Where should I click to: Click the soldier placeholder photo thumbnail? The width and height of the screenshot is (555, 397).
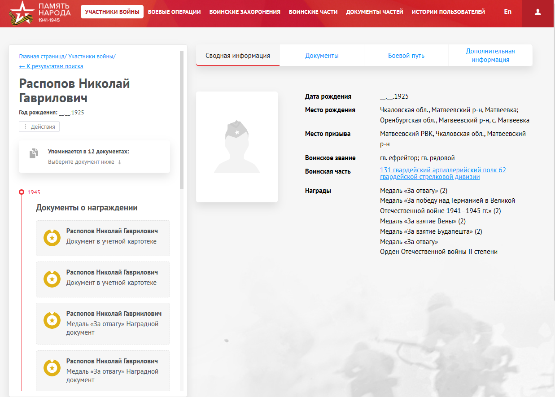[237, 147]
